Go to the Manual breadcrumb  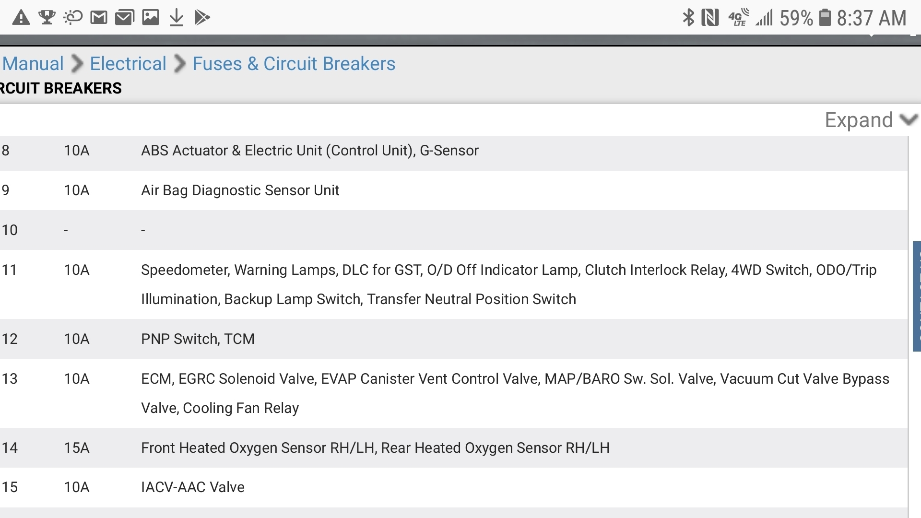pos(33,64)
